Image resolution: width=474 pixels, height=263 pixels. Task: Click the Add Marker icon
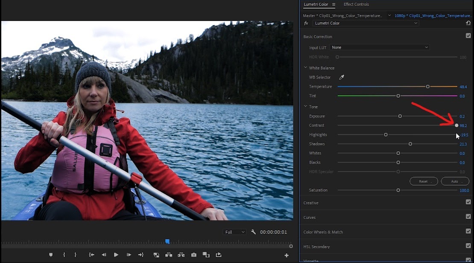tap(51, 255)
